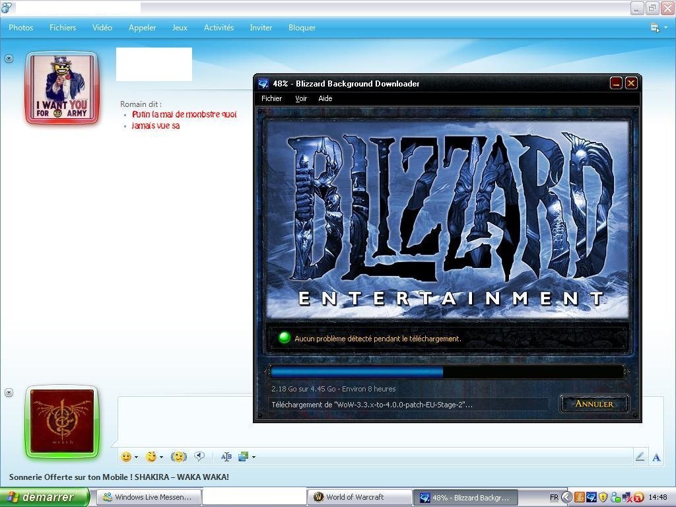Click the Blizzard Entertainment logo banner
The image size is (676, 507).
pos(447,219)
